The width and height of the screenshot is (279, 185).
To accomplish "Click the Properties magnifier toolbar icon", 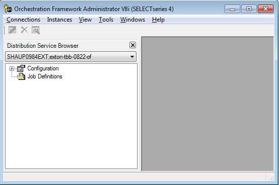I will [36, 30].
